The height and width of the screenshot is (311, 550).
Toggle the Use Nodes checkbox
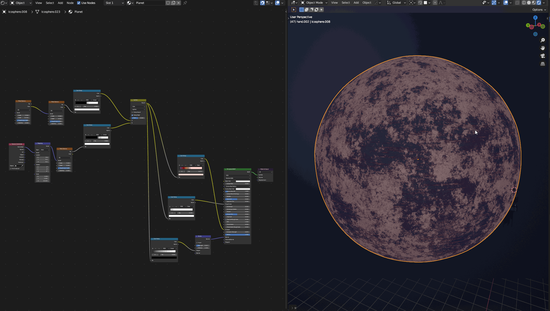[79, 3]
